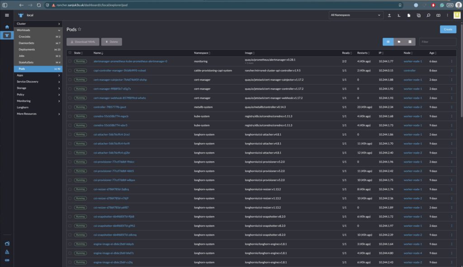
Task: Click the Filter input field
Action: [438, 42]
